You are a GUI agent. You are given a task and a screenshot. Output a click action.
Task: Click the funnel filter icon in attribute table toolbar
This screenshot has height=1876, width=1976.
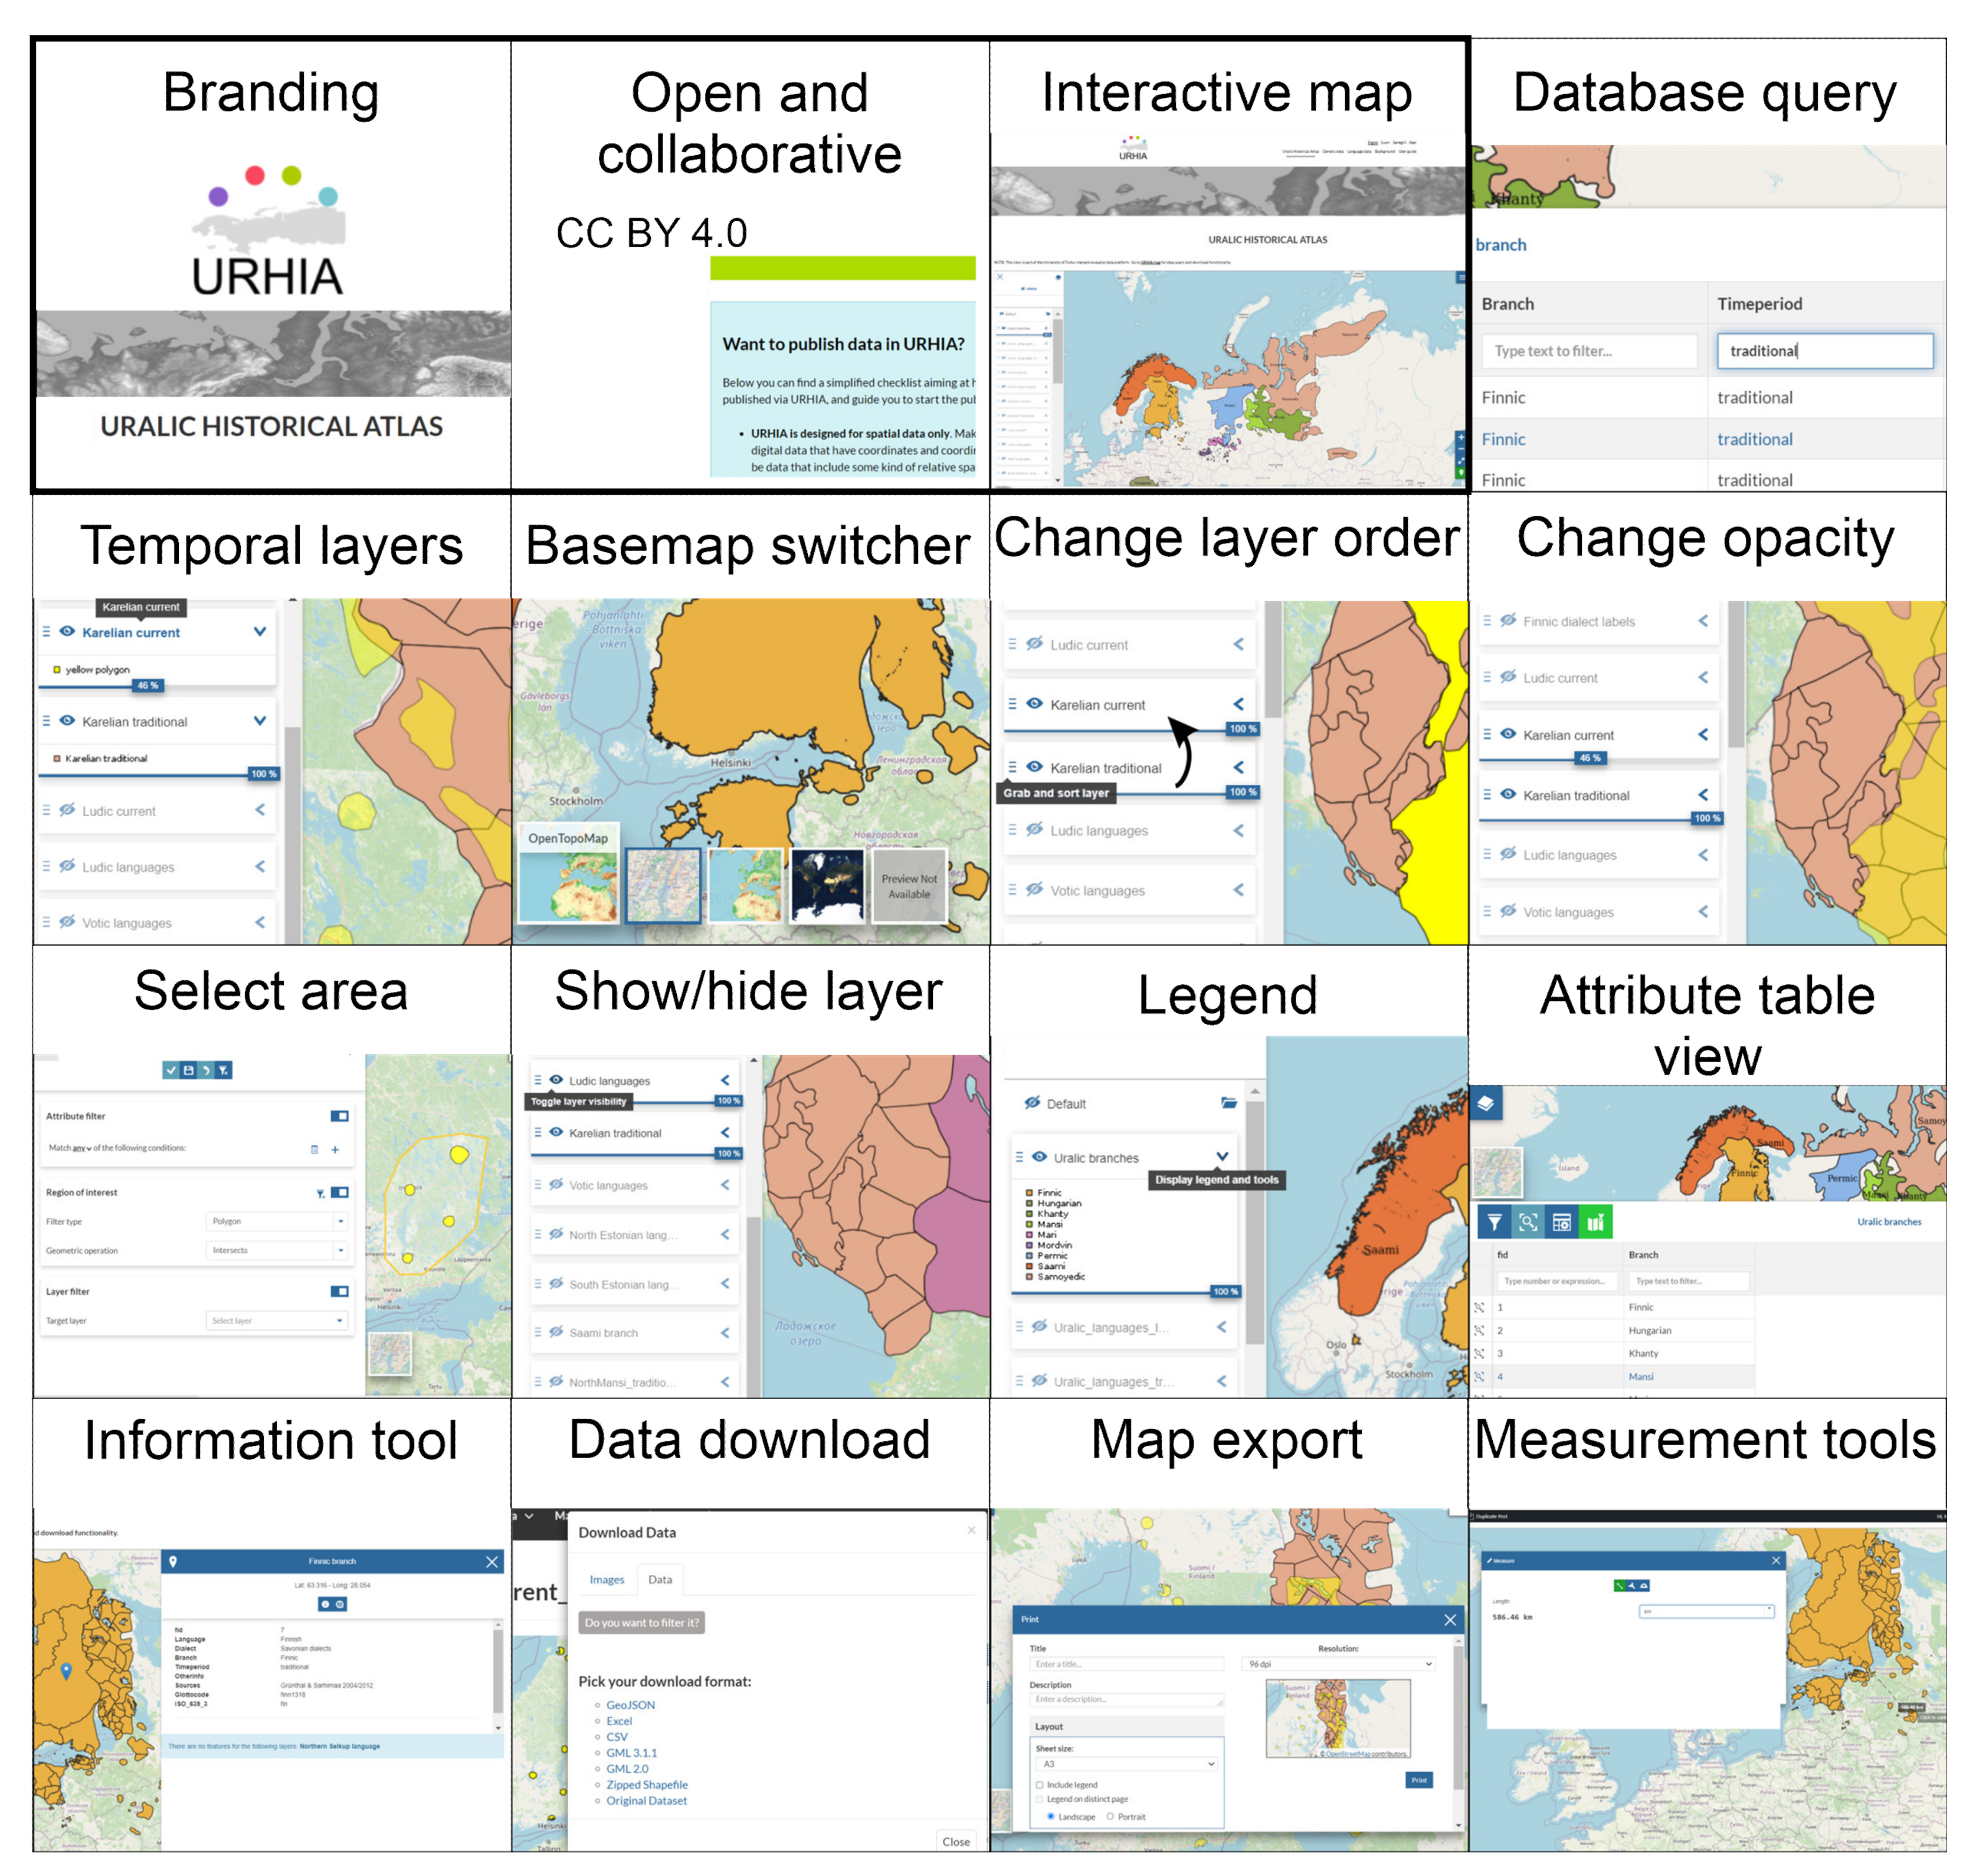pos(1494,1222)
